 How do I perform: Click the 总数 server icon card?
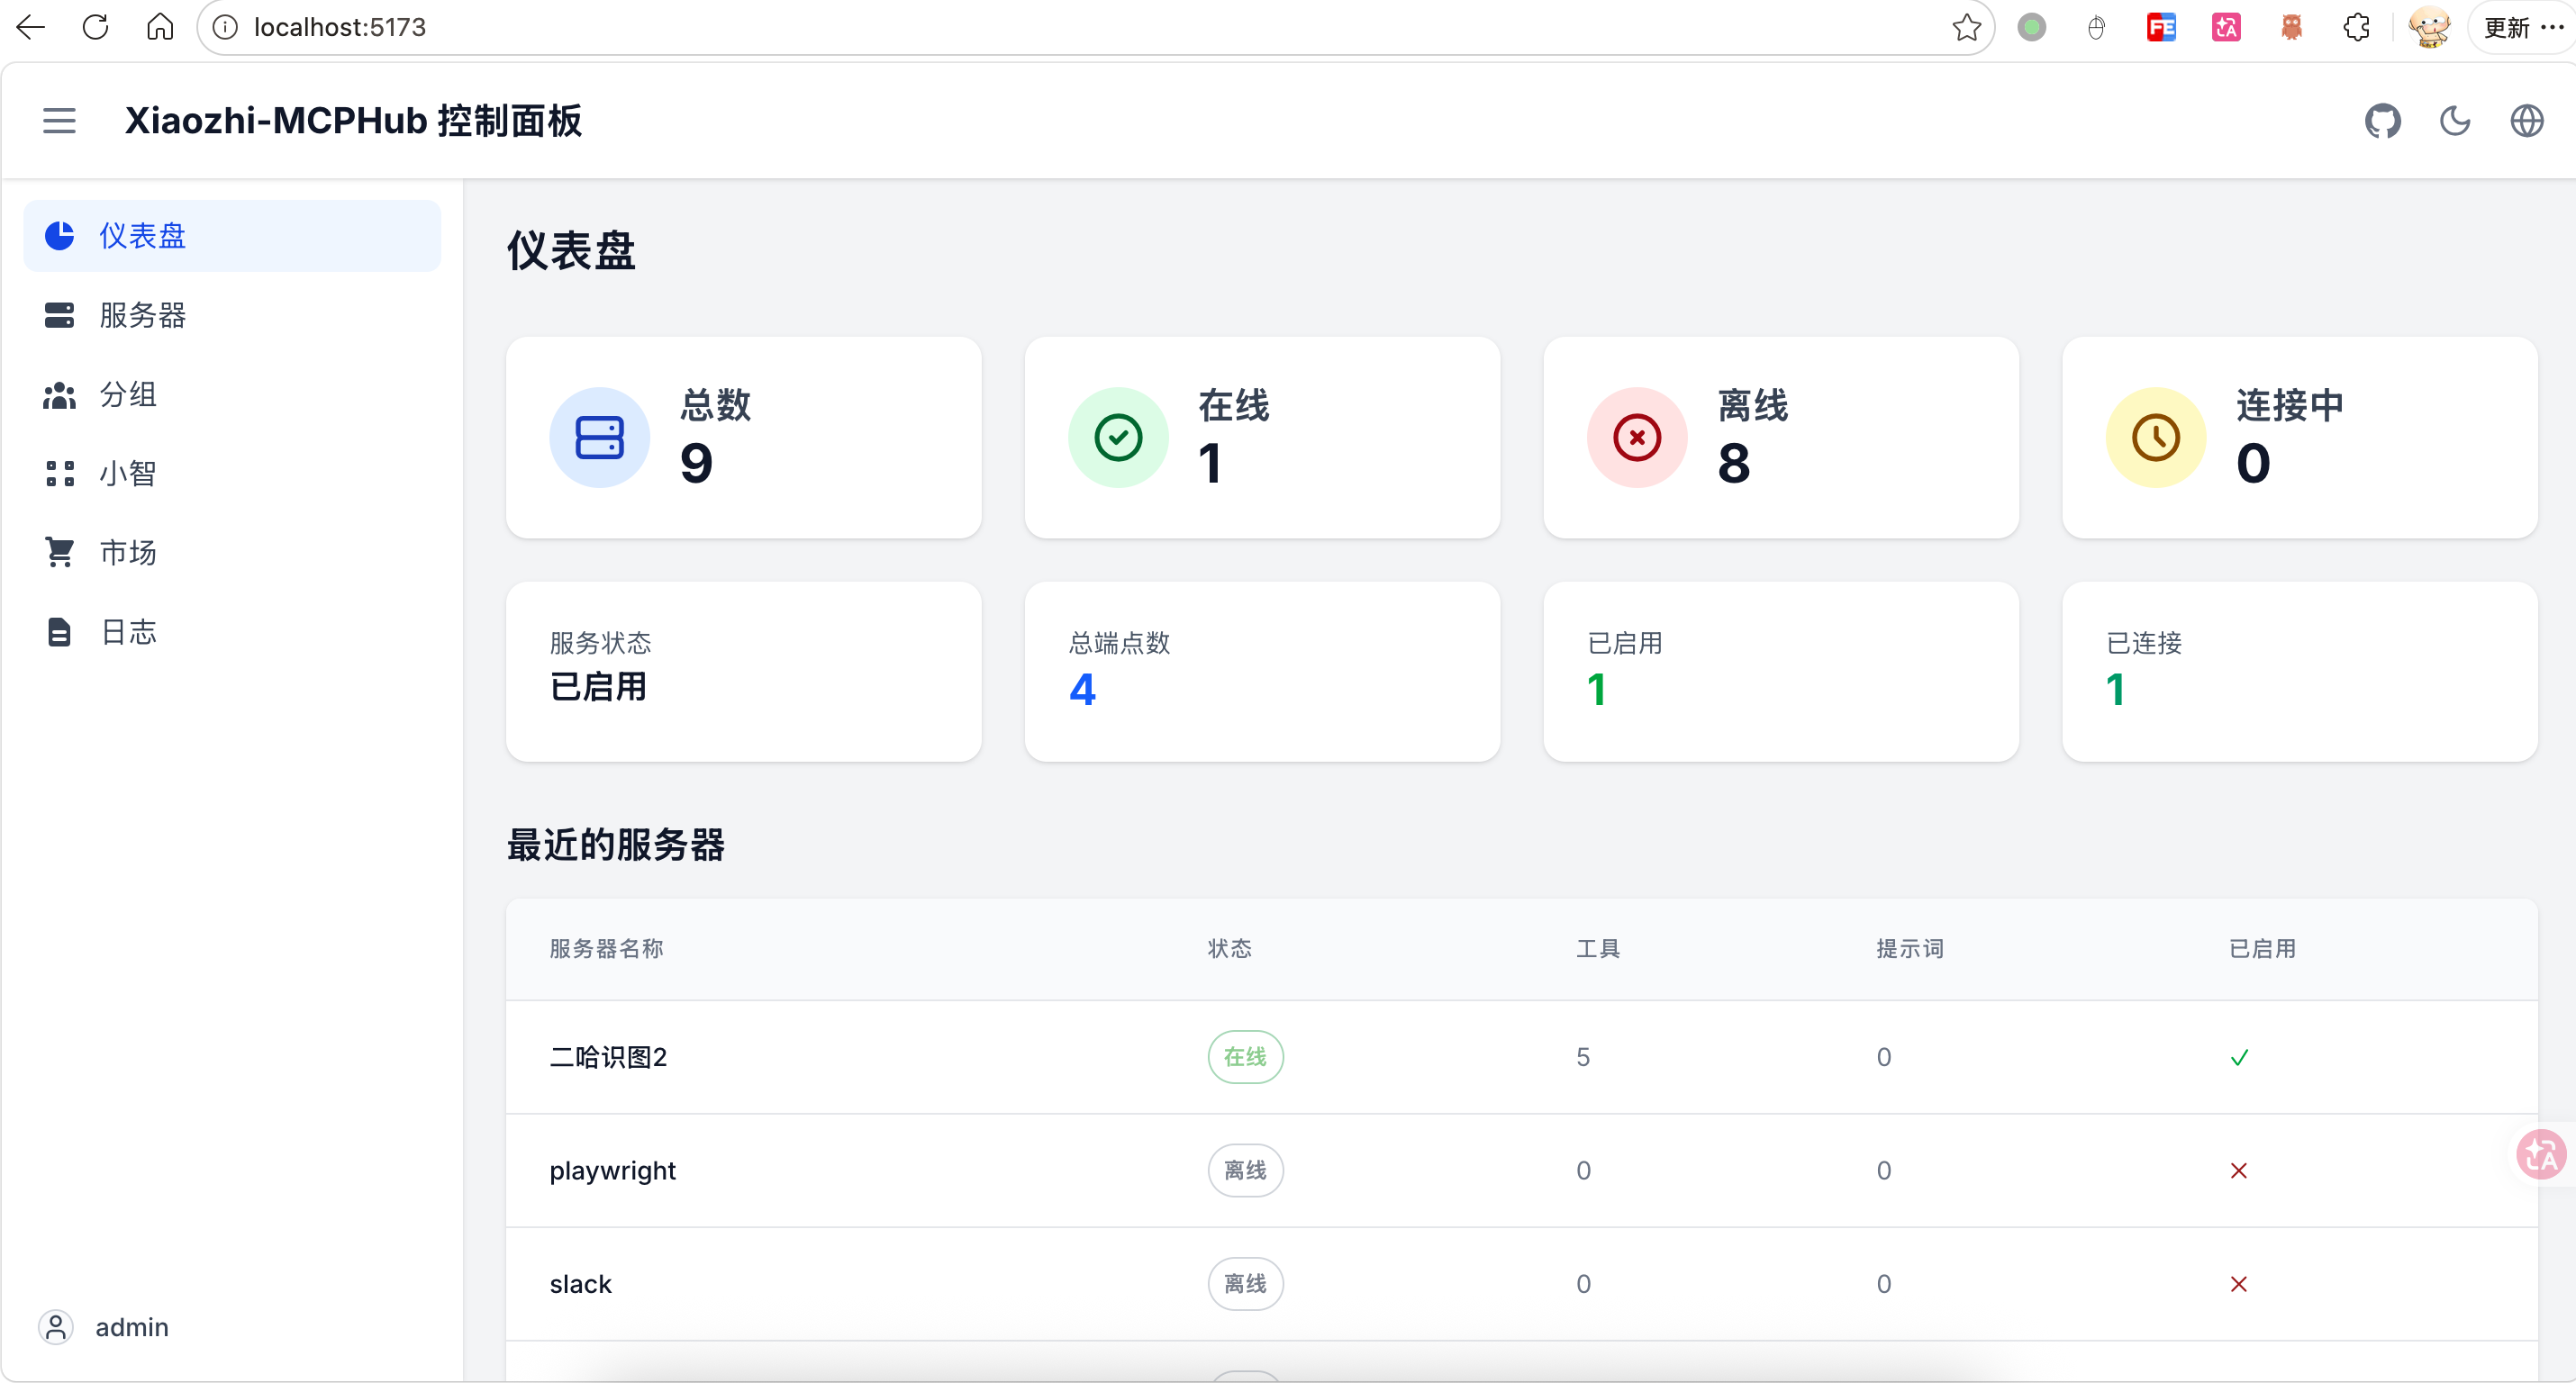[599, 438]
